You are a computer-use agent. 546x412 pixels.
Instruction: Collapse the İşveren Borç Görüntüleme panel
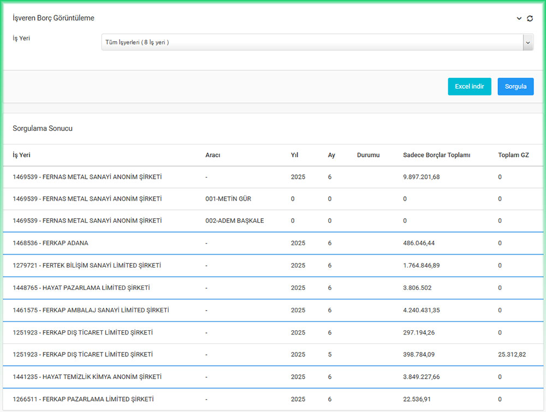519,19
